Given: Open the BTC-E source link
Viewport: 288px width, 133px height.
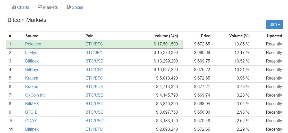Looking at the screenshot, I should click(31, 112).
